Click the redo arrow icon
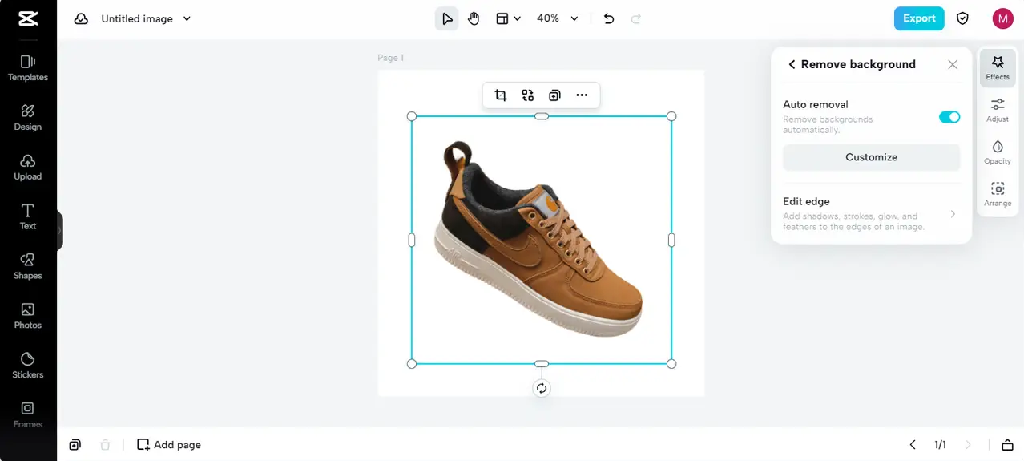 [636, 18]
